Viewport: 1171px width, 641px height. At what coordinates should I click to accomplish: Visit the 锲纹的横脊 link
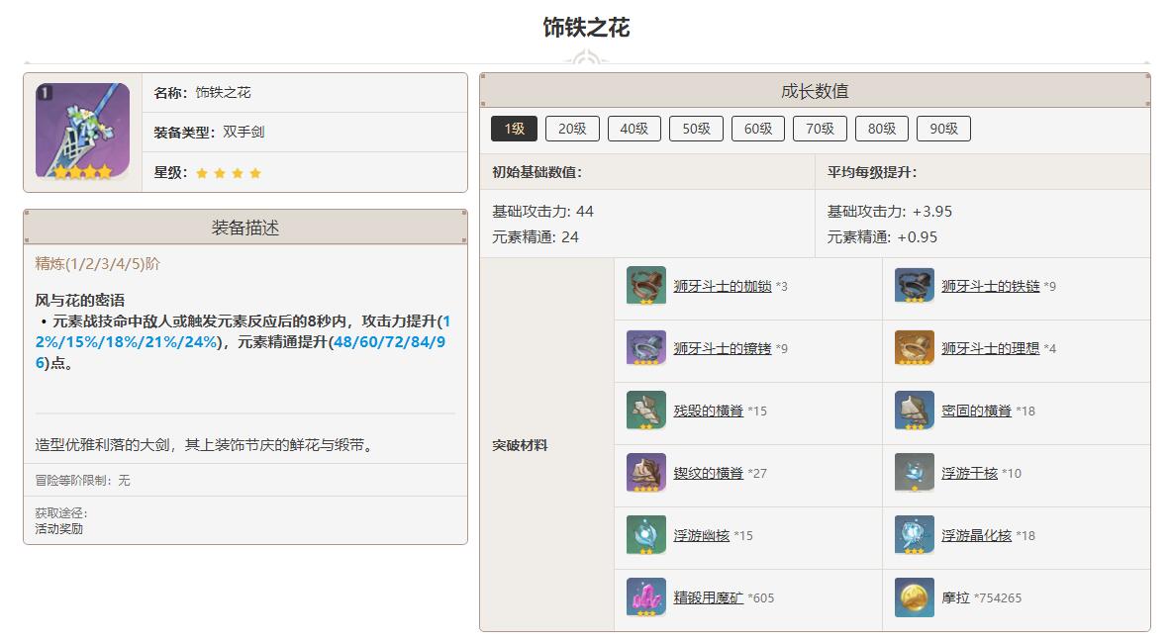coord(708,473)
